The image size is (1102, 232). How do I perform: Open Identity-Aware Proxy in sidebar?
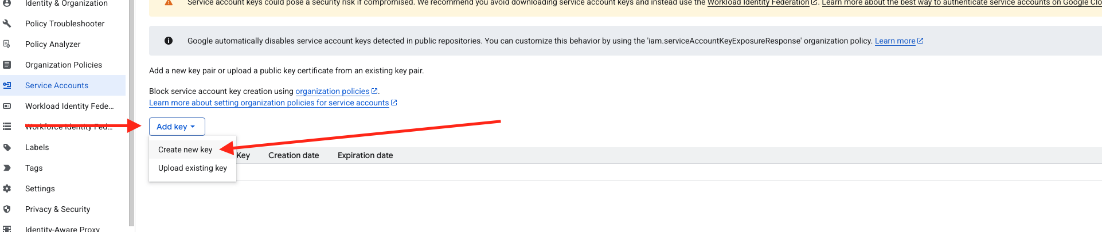pos(62,229)
